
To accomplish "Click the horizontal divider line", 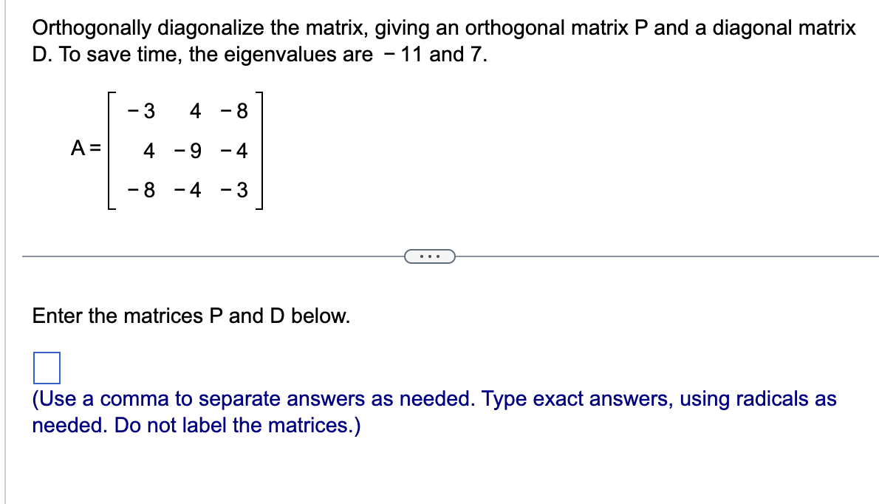I will [x=222, y=256].
